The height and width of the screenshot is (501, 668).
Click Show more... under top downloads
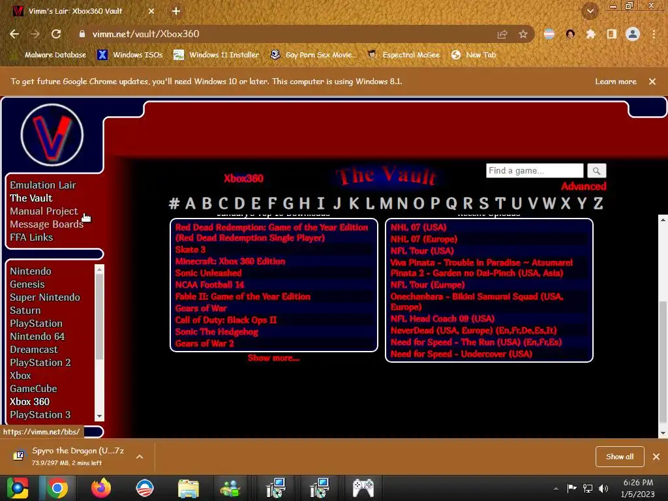point(273,358)
